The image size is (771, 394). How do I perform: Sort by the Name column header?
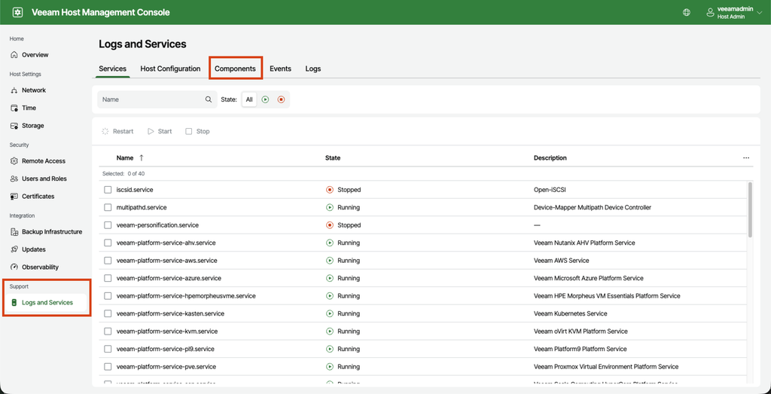pyautogui.click(x=125, y=158)
